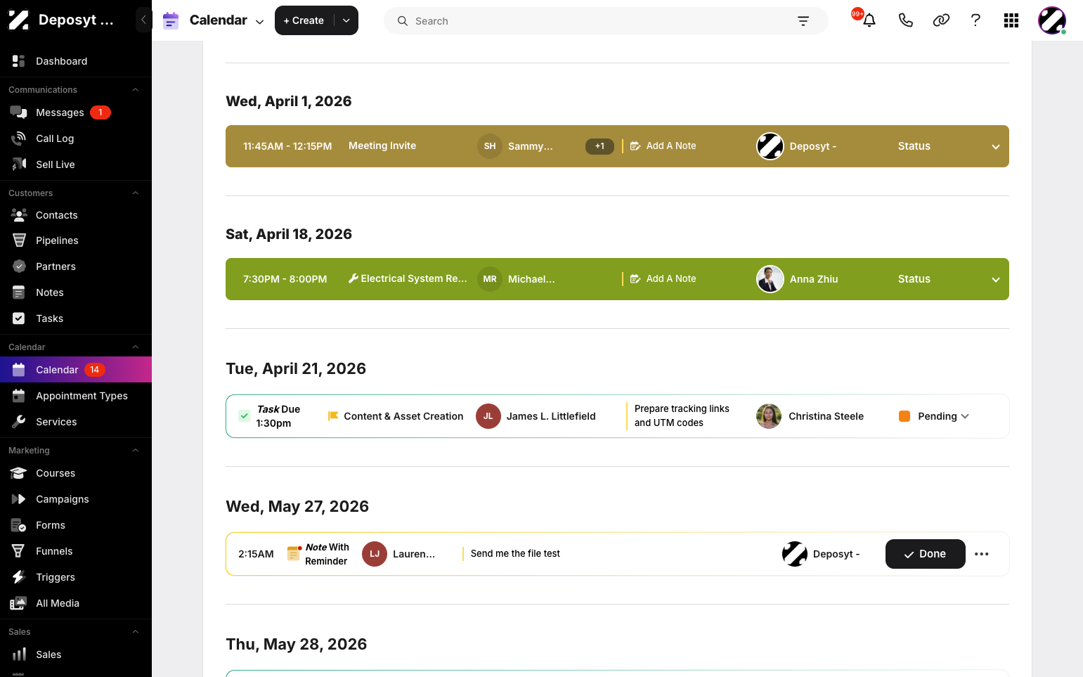Click the flag icon beside Content & Asset Creation
Viewport: 1083px width, 677px height.
coord(333,416)
